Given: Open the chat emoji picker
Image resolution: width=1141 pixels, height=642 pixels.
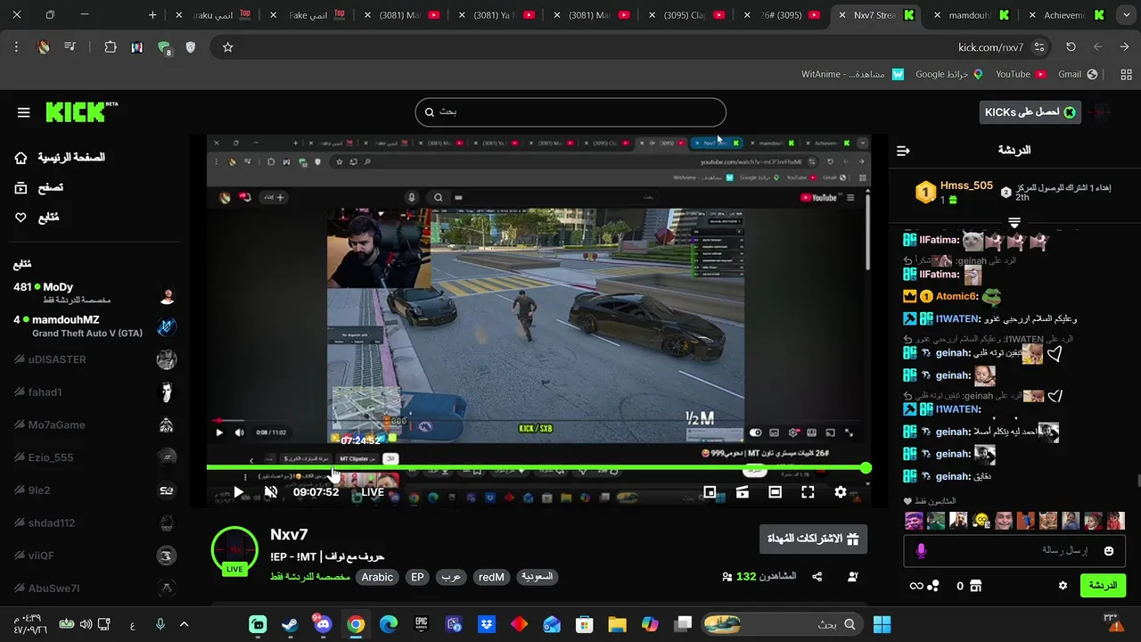Looking at the screenshot, I should point(1109,551).
